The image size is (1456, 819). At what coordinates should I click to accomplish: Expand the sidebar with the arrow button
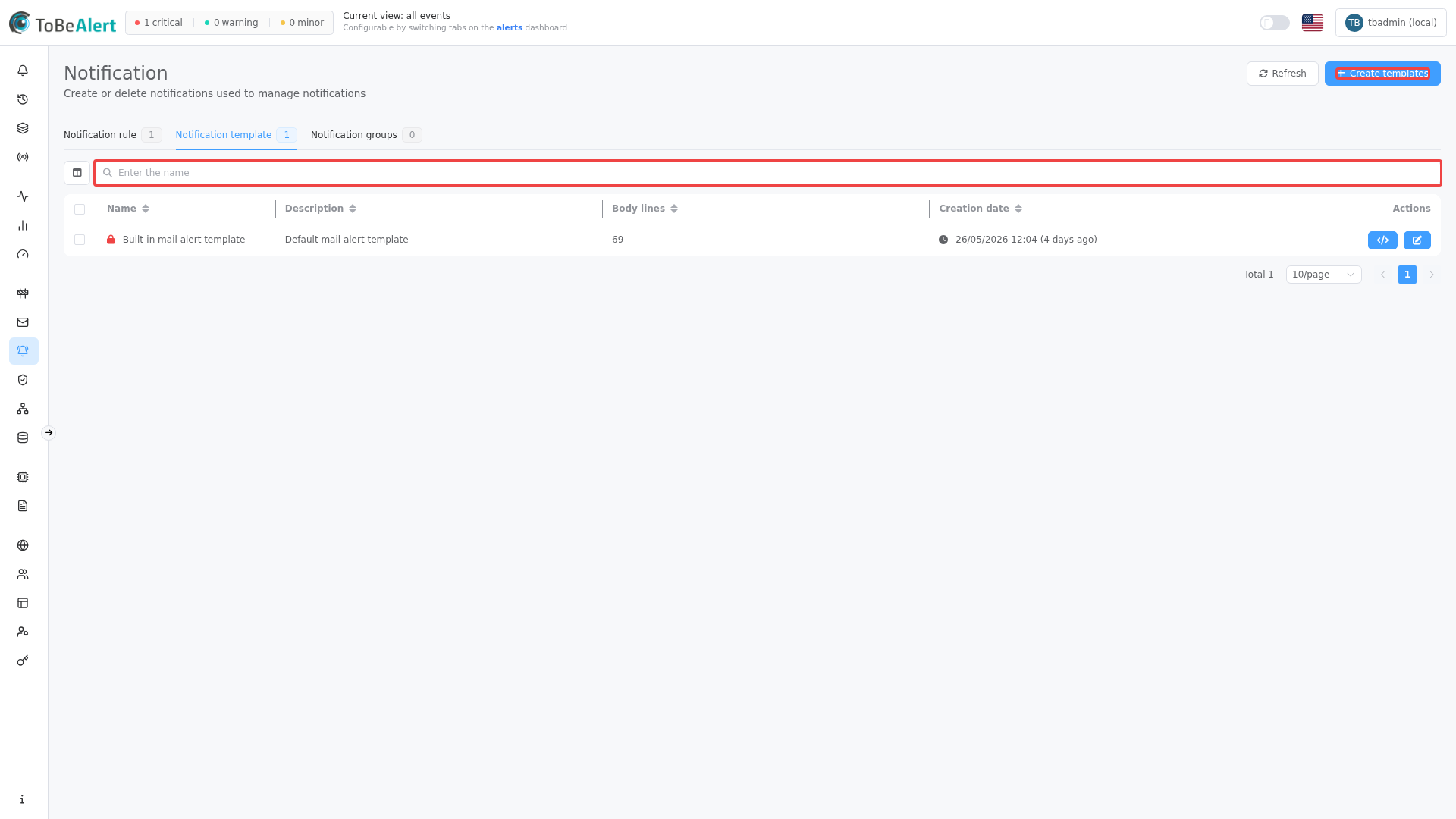pos(49,433)
